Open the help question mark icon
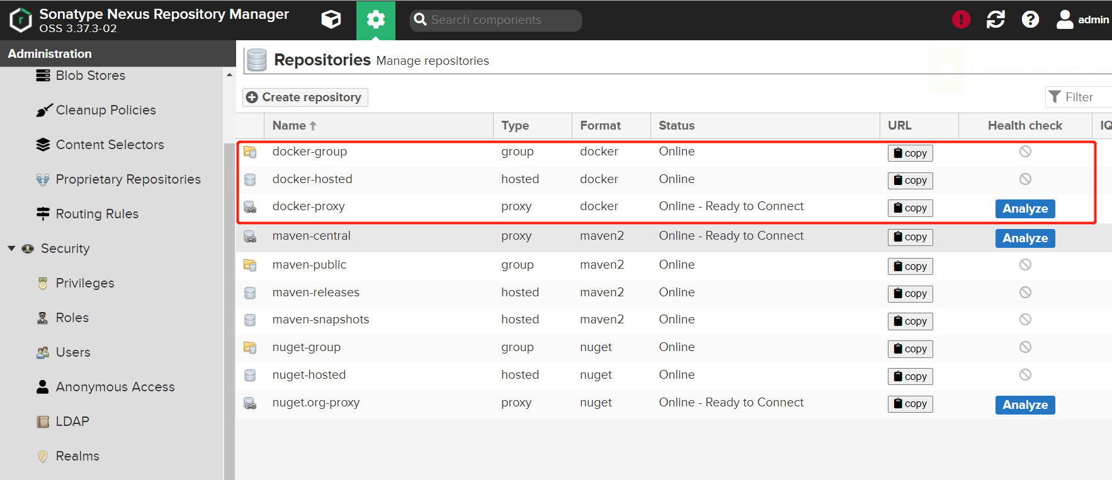Viewport: 1112px width, 480px height. click(x=1030, y=20)
